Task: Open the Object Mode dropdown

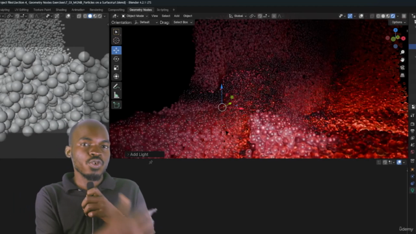Action: click(x=135, y=16)
